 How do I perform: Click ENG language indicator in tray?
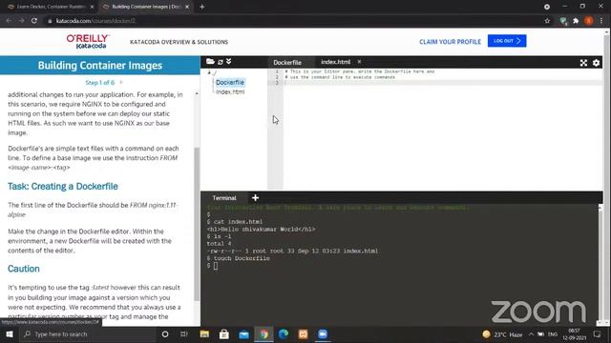coord(553,334)
